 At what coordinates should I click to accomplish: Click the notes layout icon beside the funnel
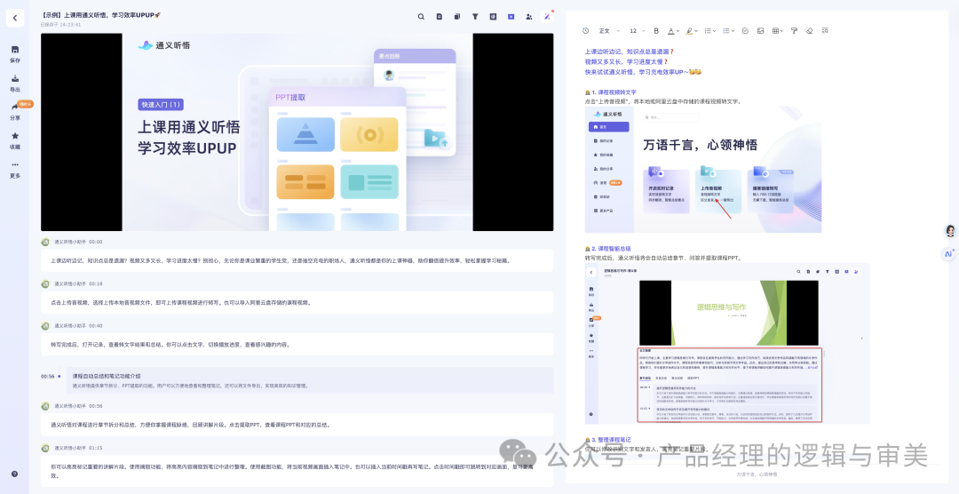pyautogui.click(x=493, y=17)
